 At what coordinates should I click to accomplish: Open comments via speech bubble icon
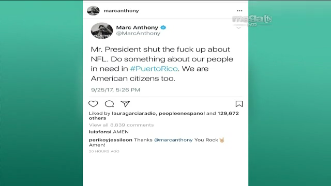(109, 104)
